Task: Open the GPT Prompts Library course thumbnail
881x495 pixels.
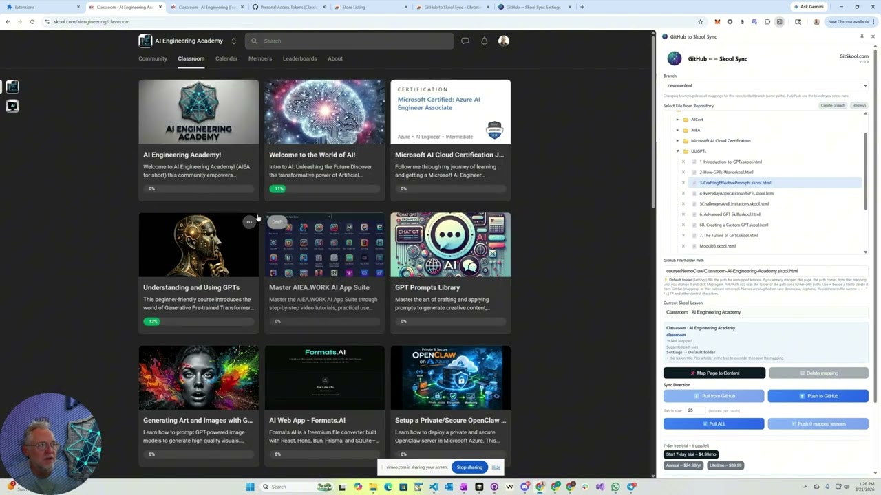Action: coord(451,245)
